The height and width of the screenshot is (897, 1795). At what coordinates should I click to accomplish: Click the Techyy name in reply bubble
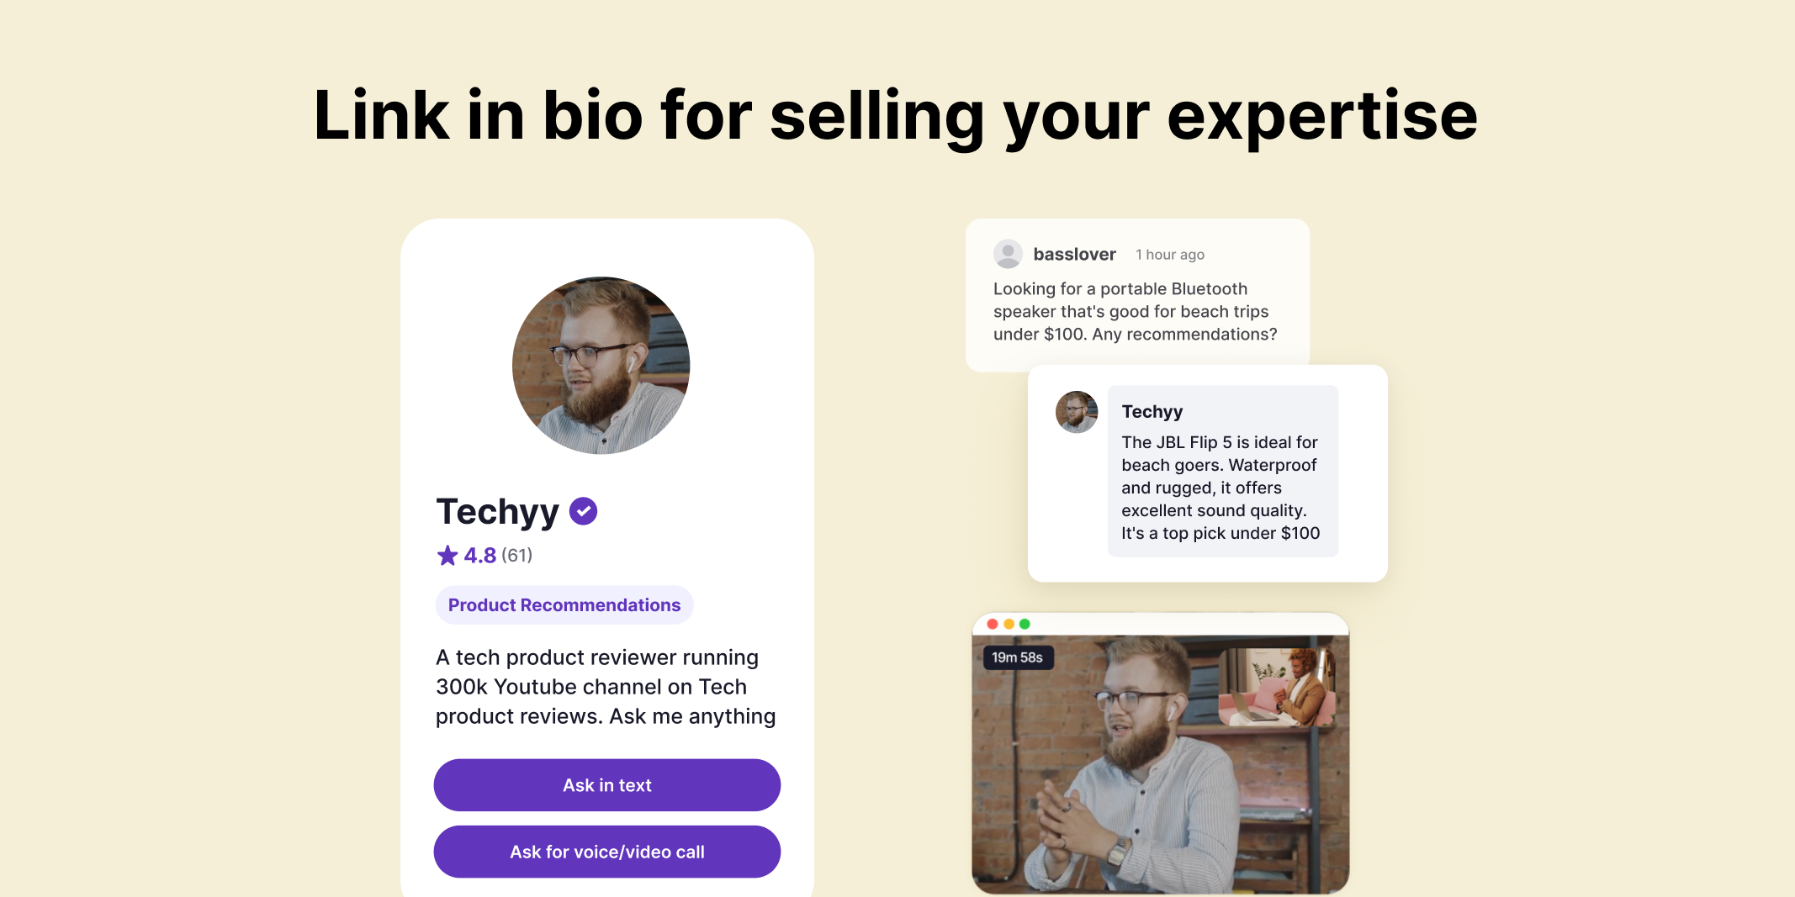(1152, 412)
